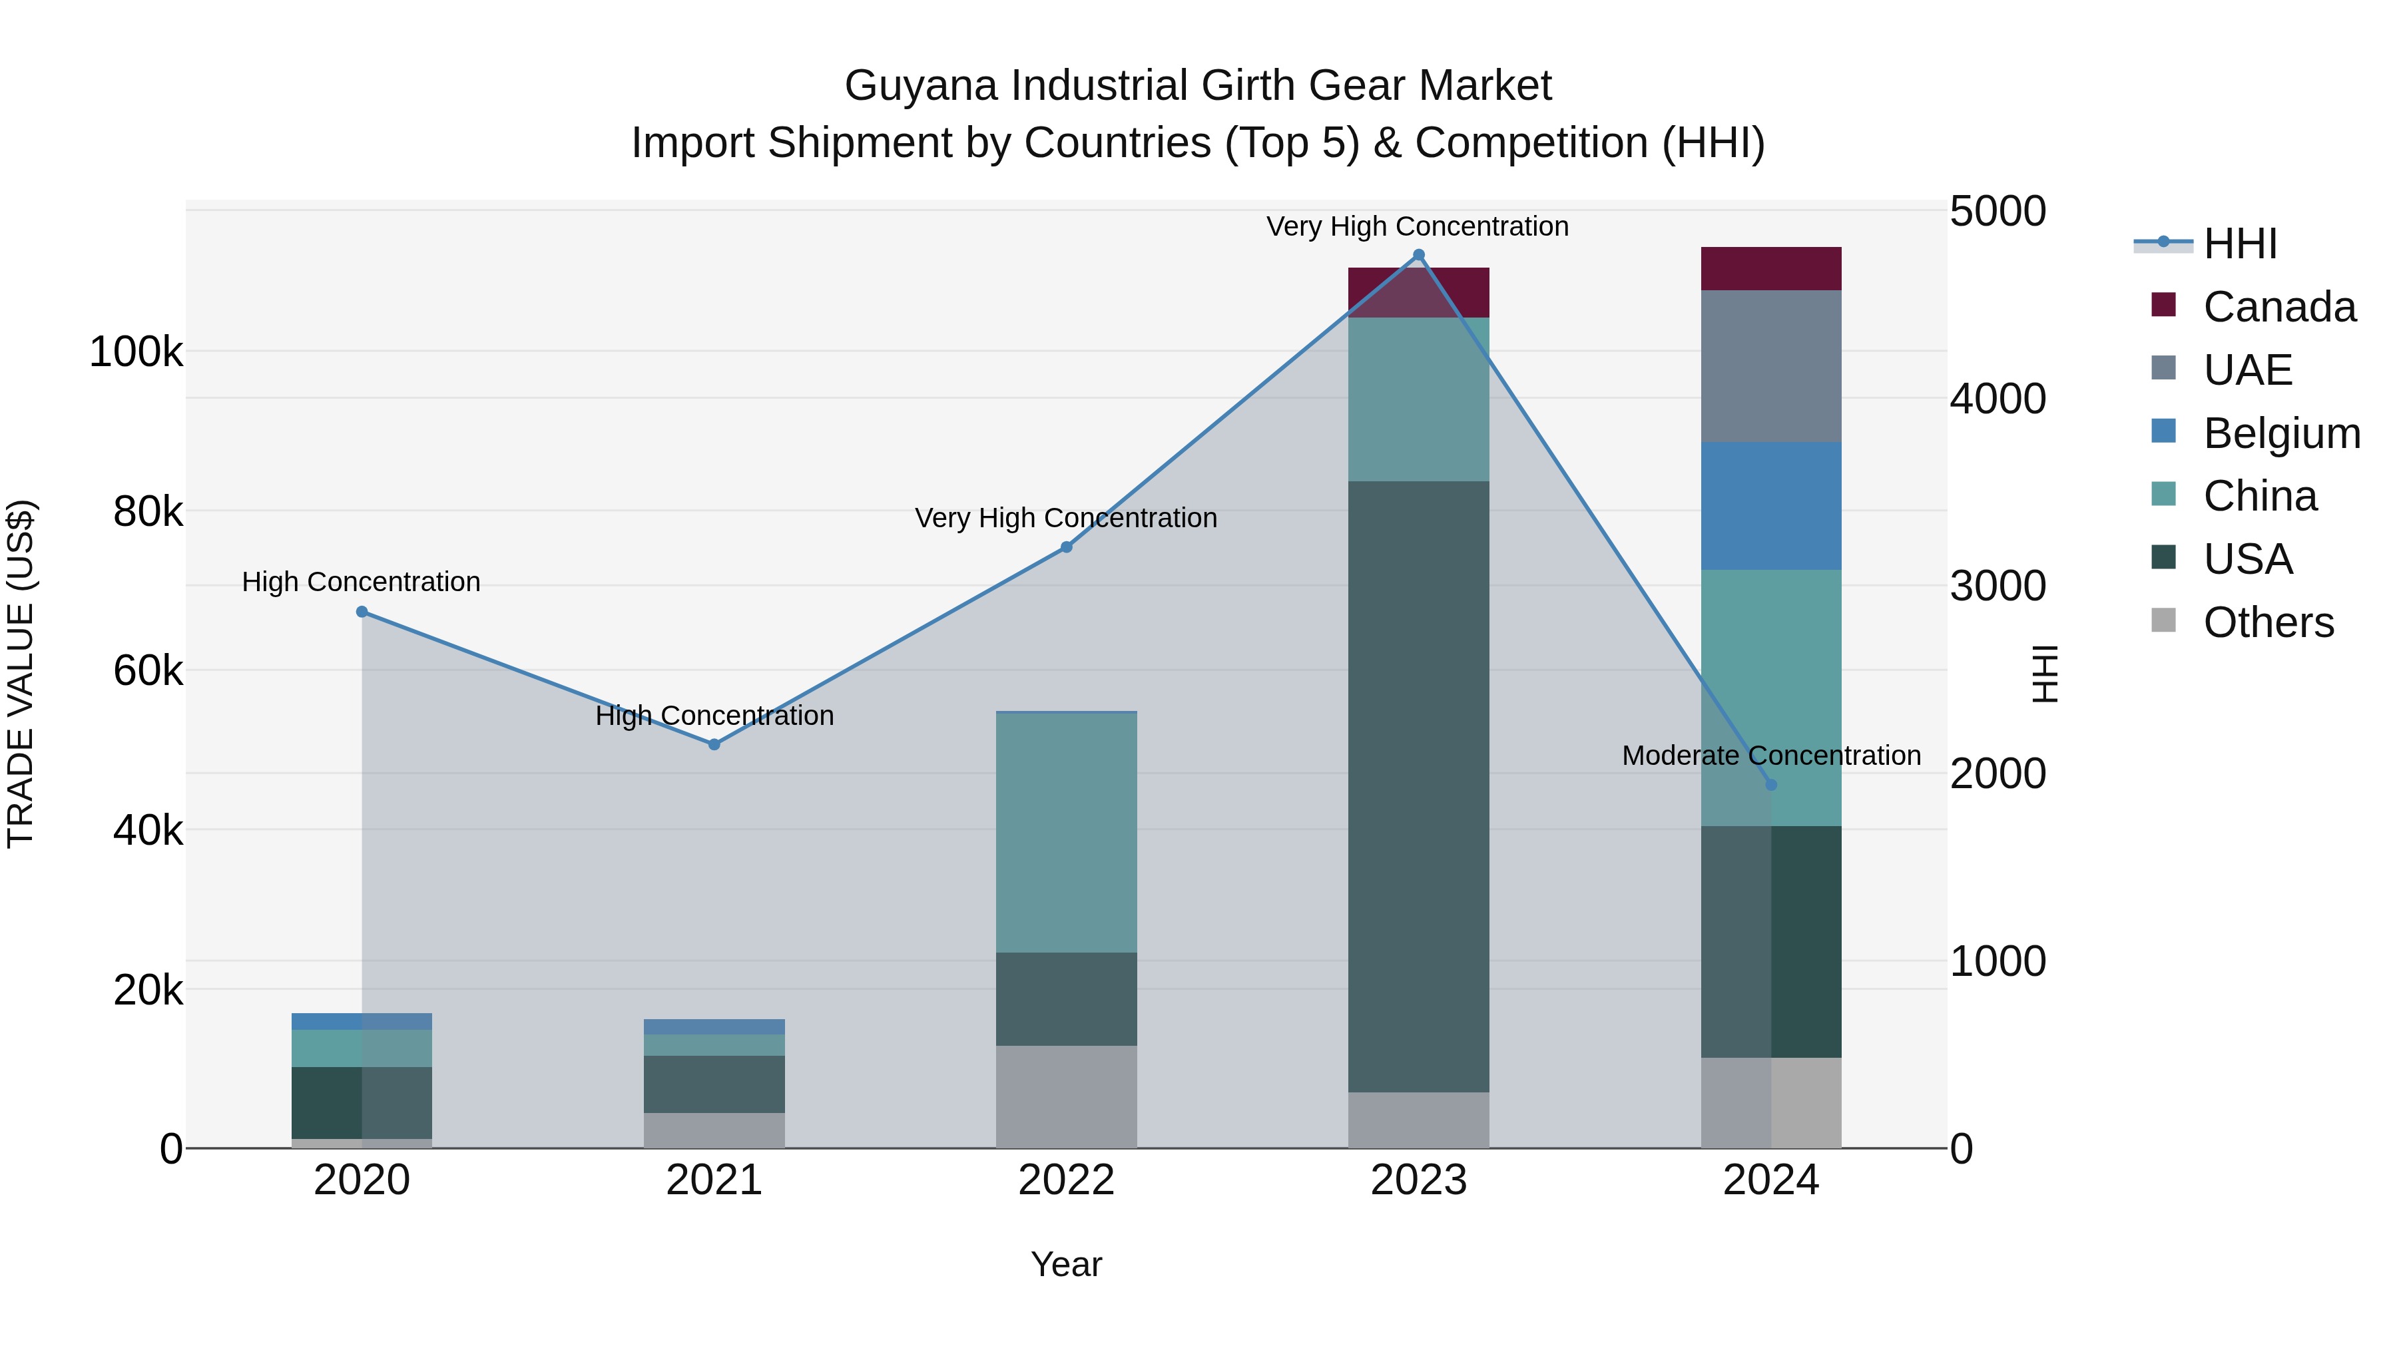Click the 2021 x-axis label

[714, 1180]
